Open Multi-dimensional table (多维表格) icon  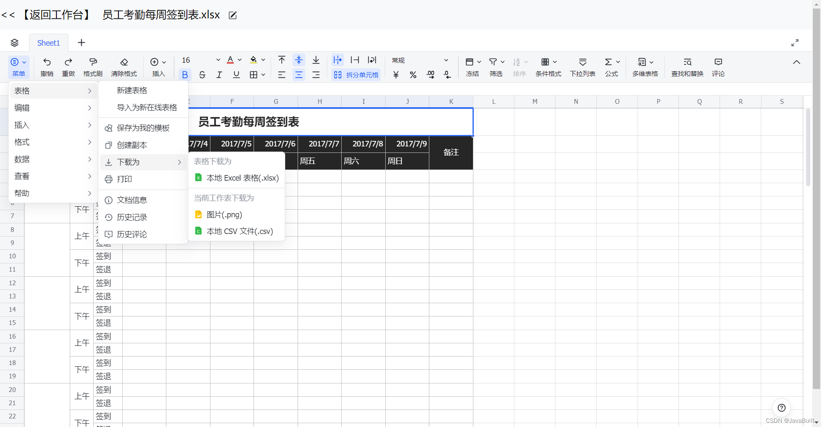(642, 62)
